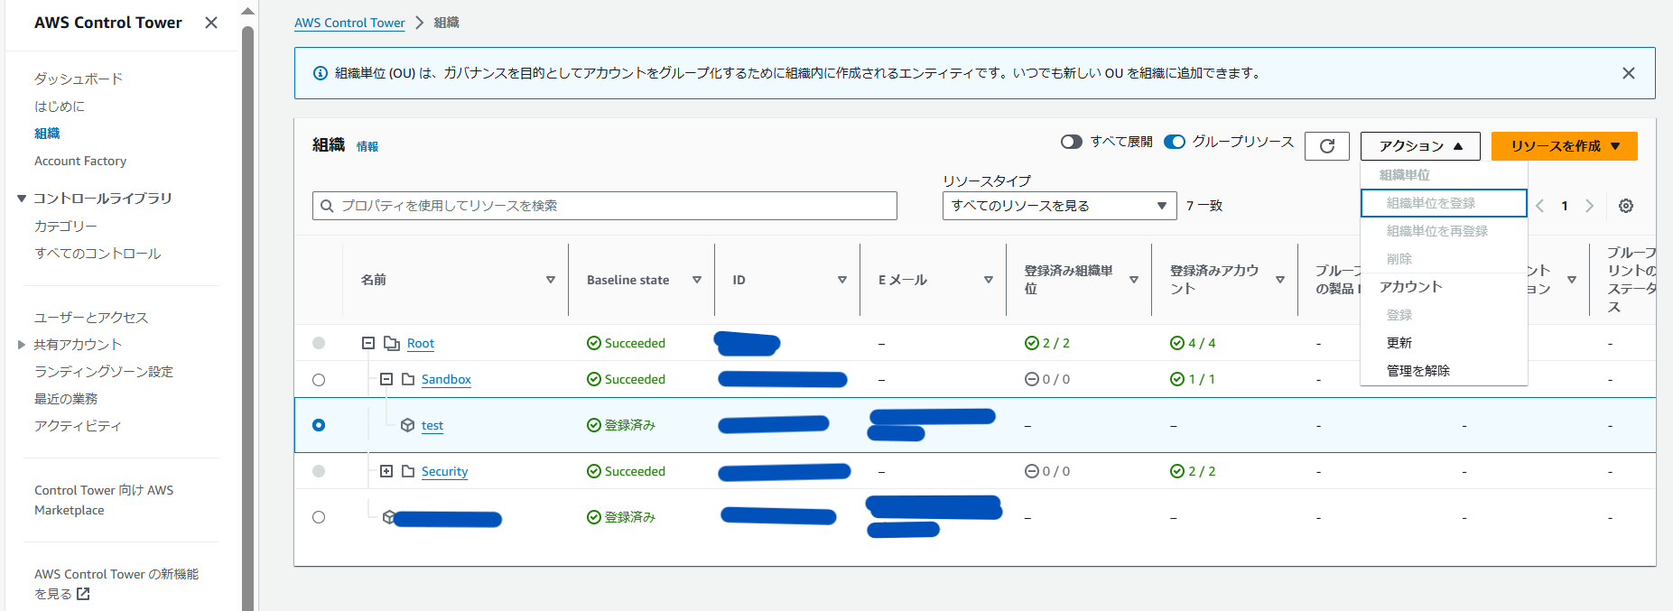Open ランディングゾーン設定 in sidebar

coord(104,372)
